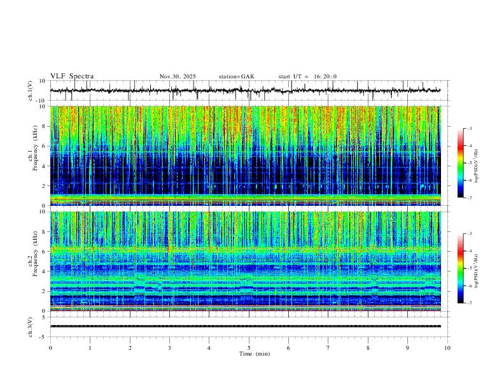Click the log(PSD) label beside ch.2 color bar
This screenshot has width=504, height=390.
pos(476,271)
